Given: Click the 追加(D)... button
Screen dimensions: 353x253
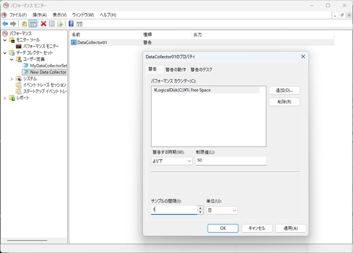Looking at the screenshot, I should (284, 91).
